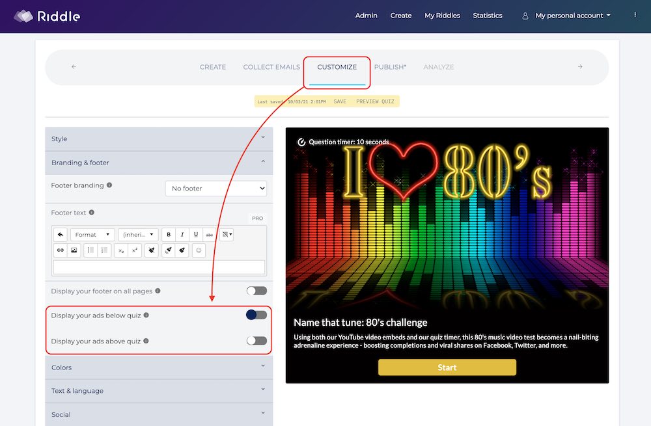Viewport: 651px width, 426px height.
Task: Click the crossed-out brush clear formatting icon
Action: click(x=152, y=250)
